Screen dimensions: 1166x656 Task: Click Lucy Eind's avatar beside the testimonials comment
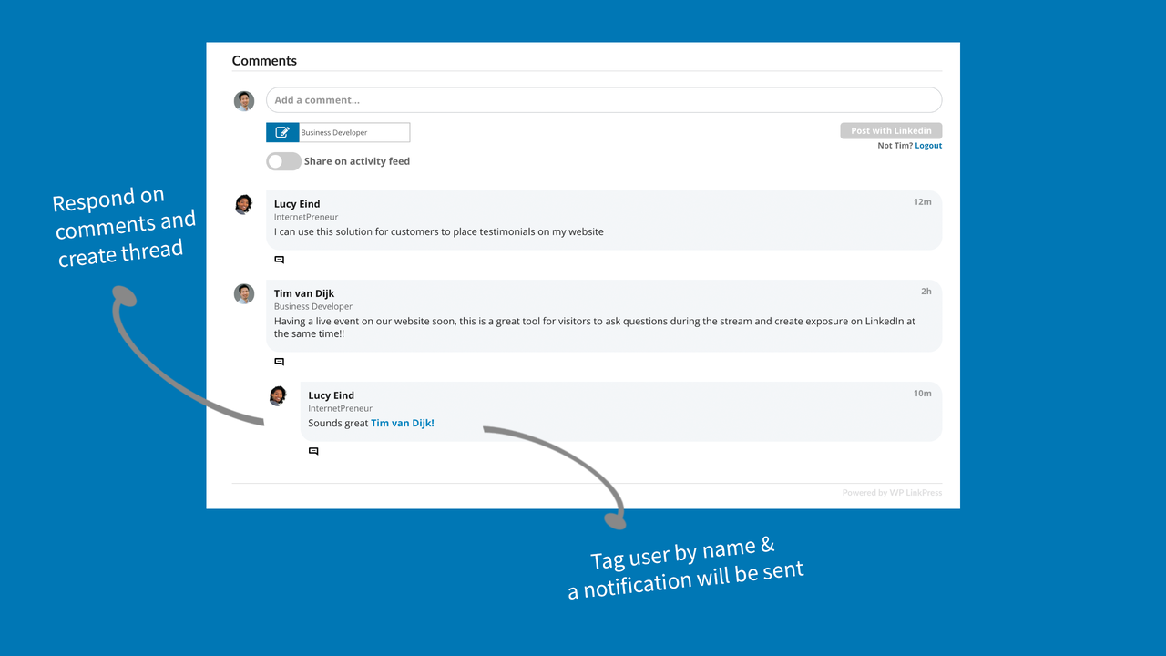pyautogui.click(x=243, y=204)
